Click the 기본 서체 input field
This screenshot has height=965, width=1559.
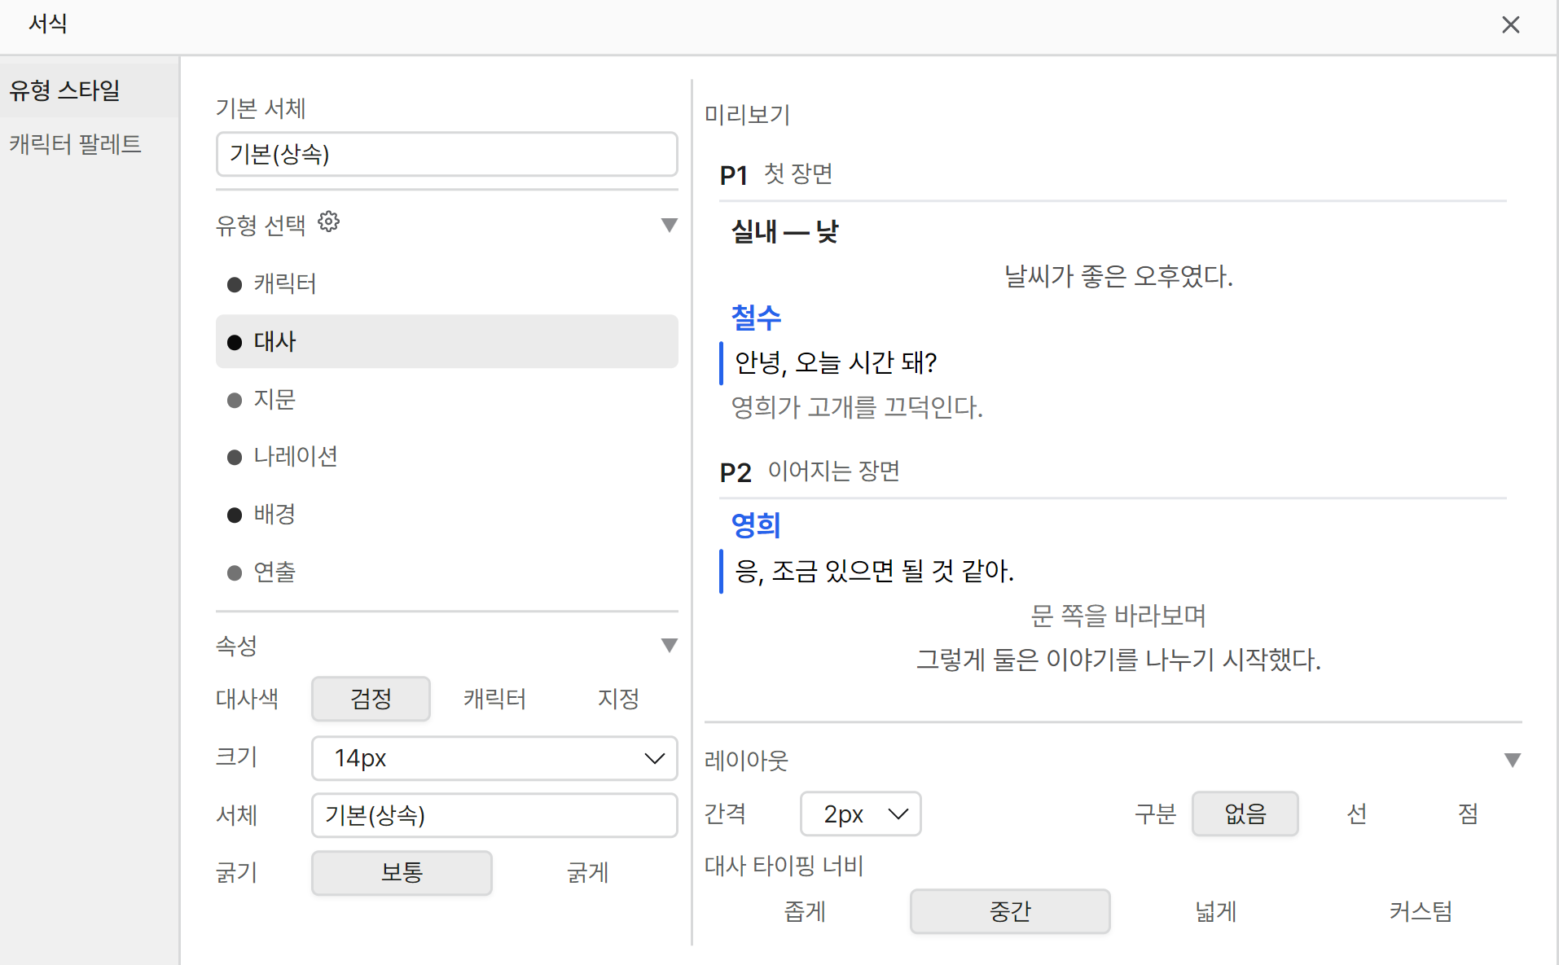pos(446,154)
